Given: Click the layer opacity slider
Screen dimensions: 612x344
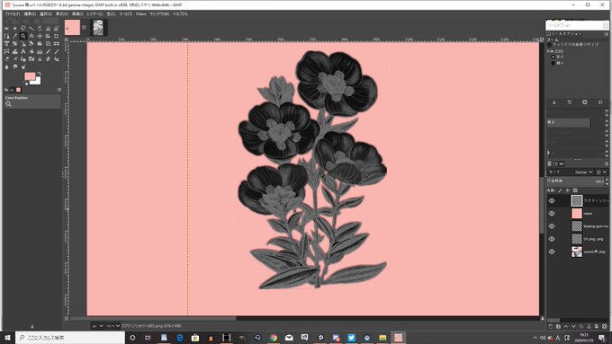Looking at the screenshot, I should (x=575, y=181).
